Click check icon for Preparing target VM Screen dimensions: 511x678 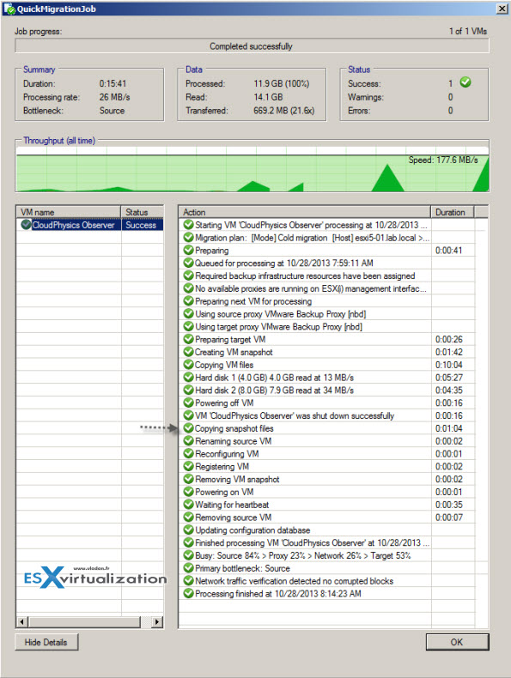[x=188, y=339]
